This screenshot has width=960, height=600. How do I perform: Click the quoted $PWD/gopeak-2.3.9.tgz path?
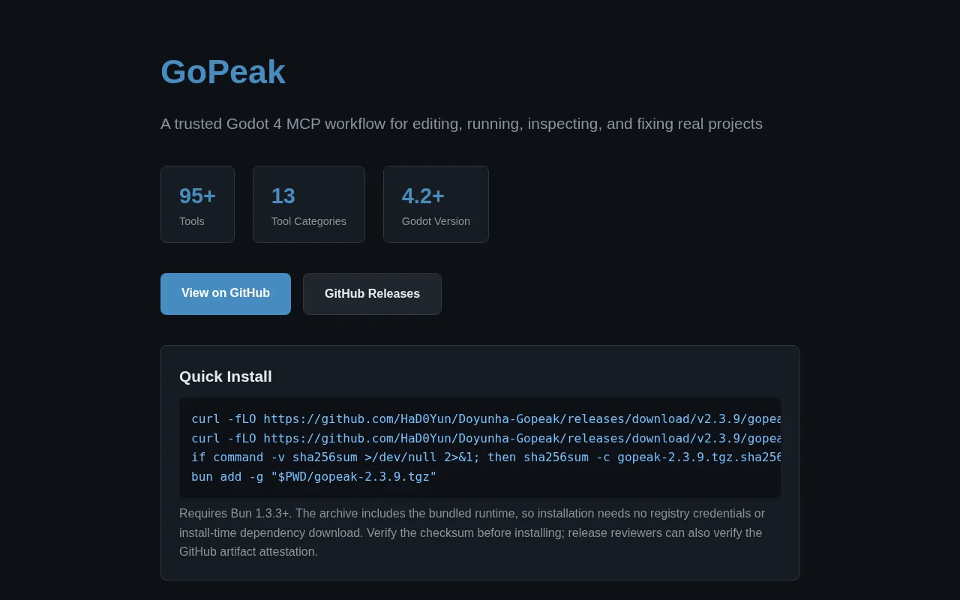pyautogui.click(x=354, y=476)
